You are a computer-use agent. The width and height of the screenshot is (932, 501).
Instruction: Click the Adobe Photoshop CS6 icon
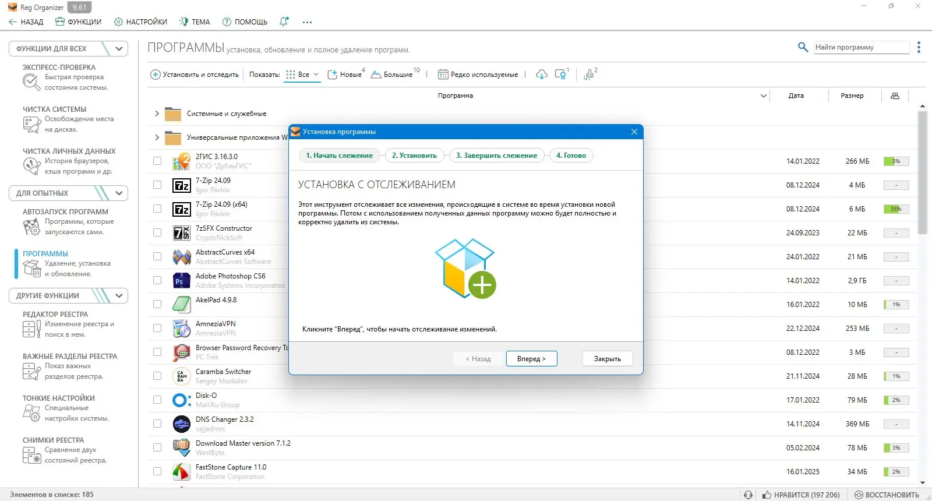tap(182, 281)
